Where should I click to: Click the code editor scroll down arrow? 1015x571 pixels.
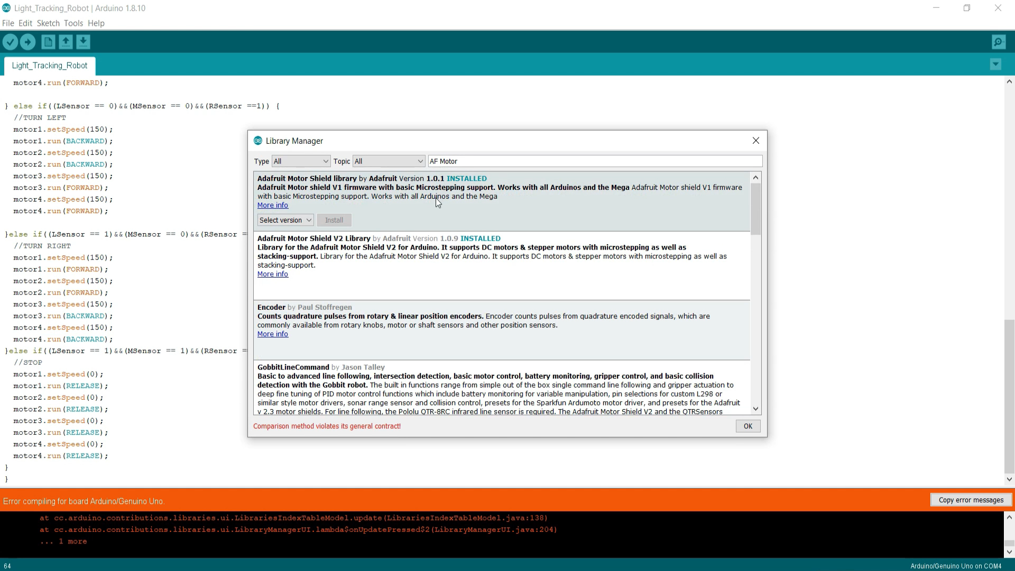pyautogui.click(x=1009, y=480)
